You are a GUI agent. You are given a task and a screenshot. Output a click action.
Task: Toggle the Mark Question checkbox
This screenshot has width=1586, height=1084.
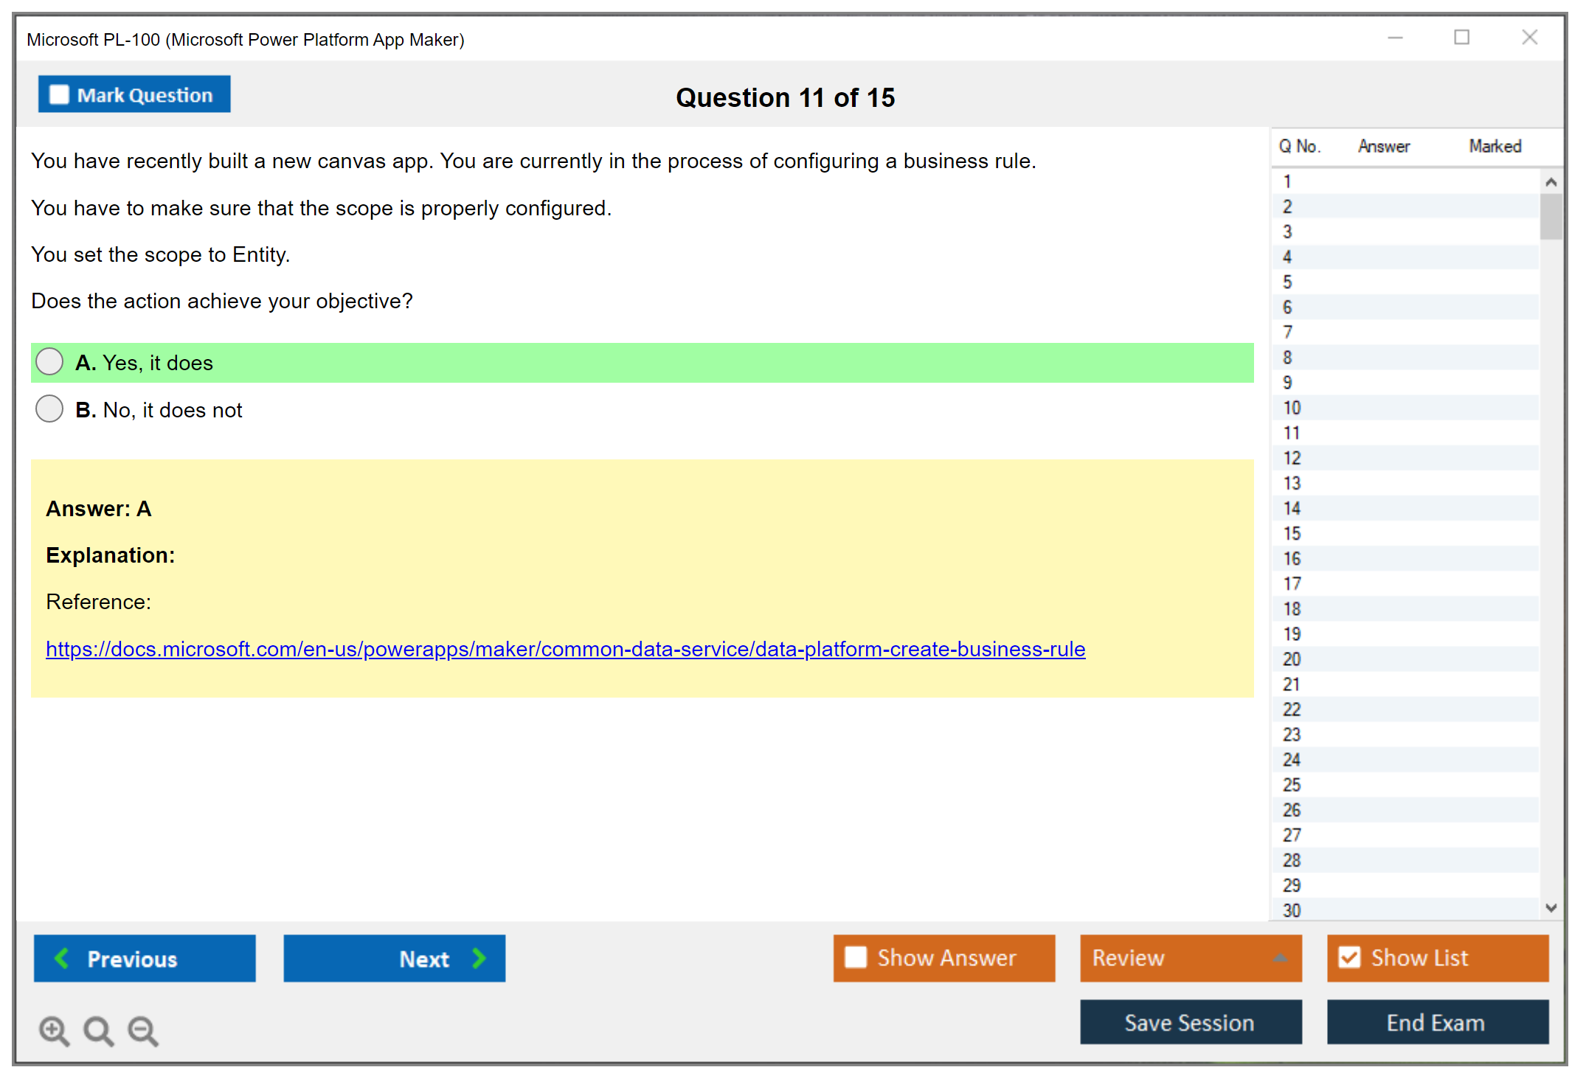pos(59,94)
